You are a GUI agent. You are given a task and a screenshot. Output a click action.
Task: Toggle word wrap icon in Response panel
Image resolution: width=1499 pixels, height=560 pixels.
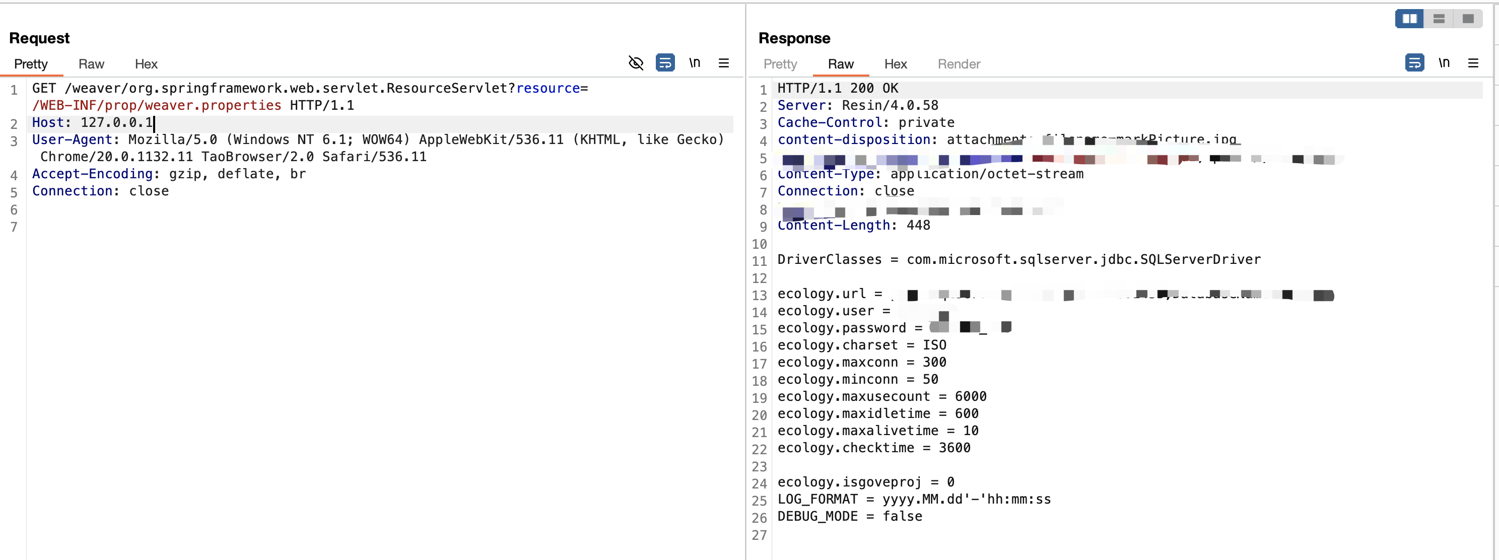[x=1414, y=62]
